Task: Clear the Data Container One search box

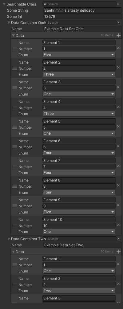Action: tap(118, 22)
